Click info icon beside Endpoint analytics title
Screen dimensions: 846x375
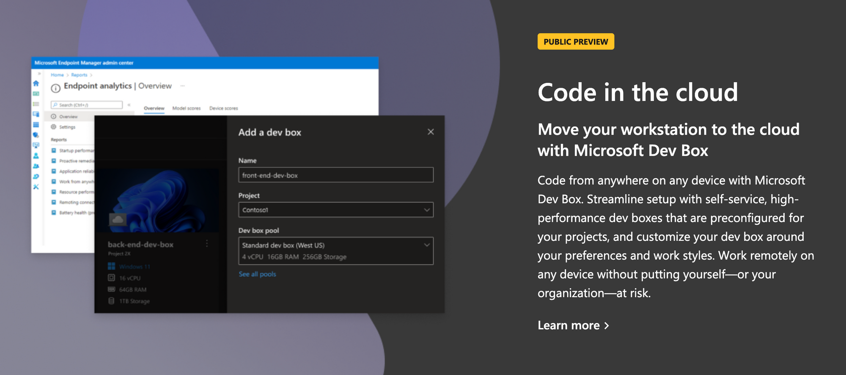(x=55, y=88)
